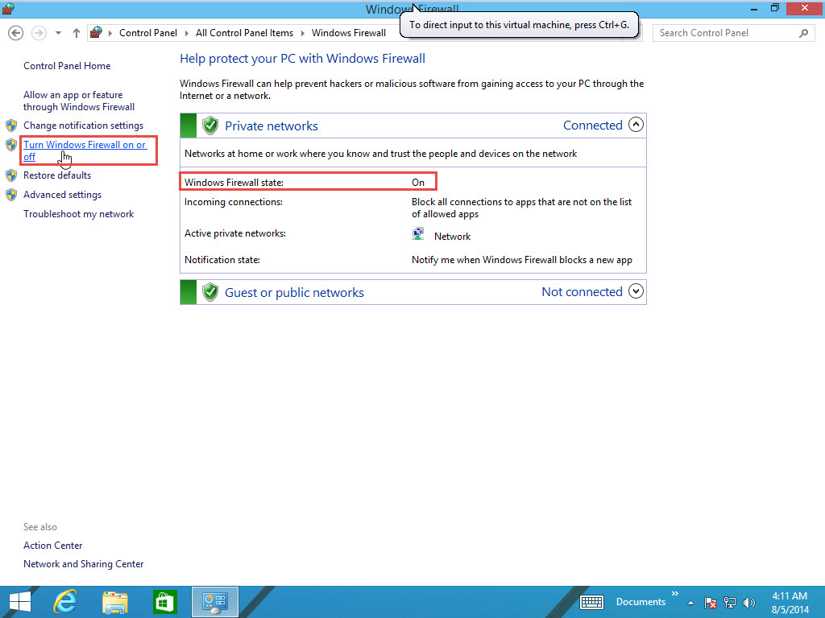Click shield icon beside Advanced settings

coord(11,195)
